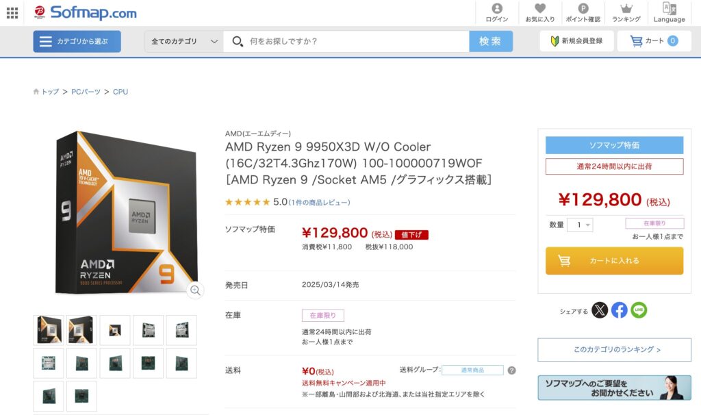This screenshot has height=415, width=701.
Task: Click the magnifier icon in search bar
Action: click(238, 42)
